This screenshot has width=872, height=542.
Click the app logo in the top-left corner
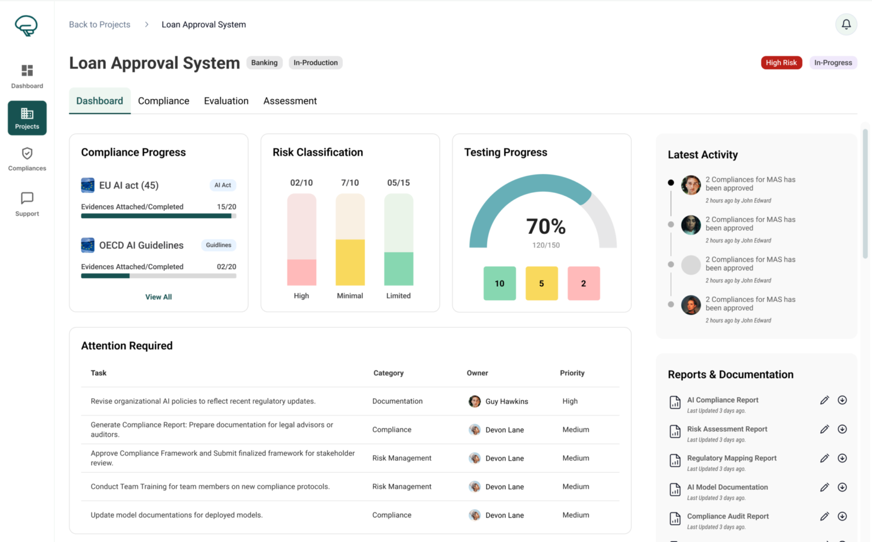coord(26,26)
